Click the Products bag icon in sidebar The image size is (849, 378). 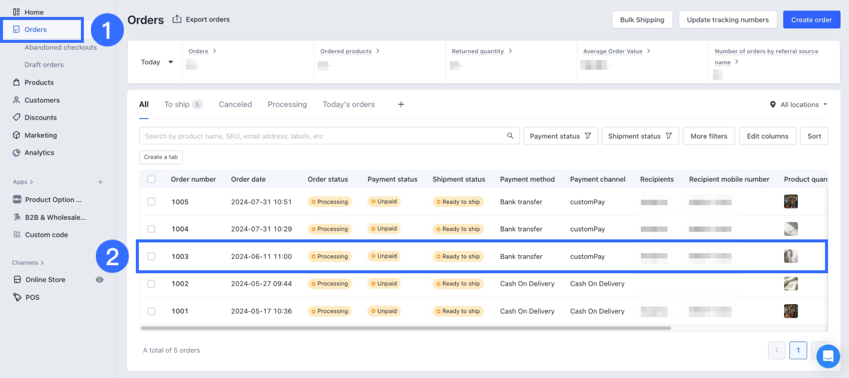coord(16,82)
